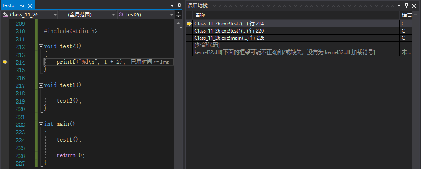Click line number 222 in the margin

click(x=20, y=125)
